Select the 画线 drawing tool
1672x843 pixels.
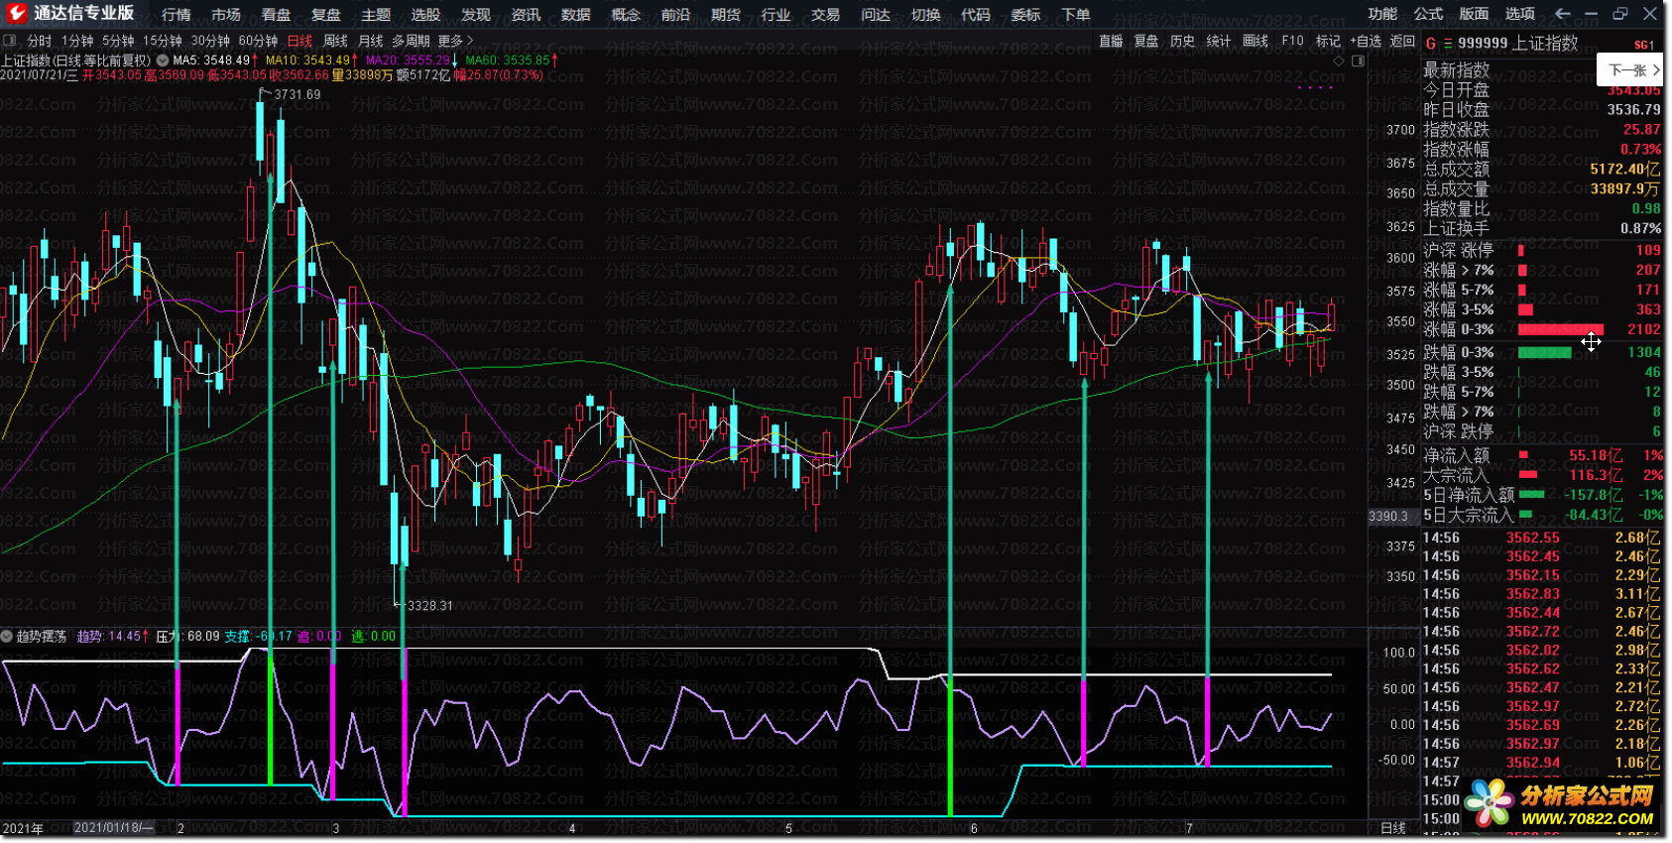(1254, 41)
